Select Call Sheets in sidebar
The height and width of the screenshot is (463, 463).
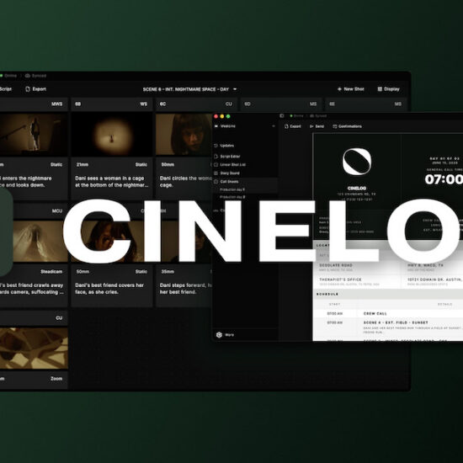click(229, 181)
